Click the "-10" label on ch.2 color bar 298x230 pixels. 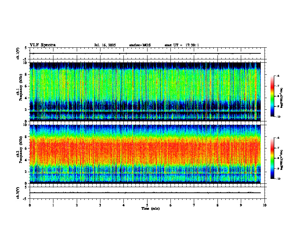(x=278, y=179)
